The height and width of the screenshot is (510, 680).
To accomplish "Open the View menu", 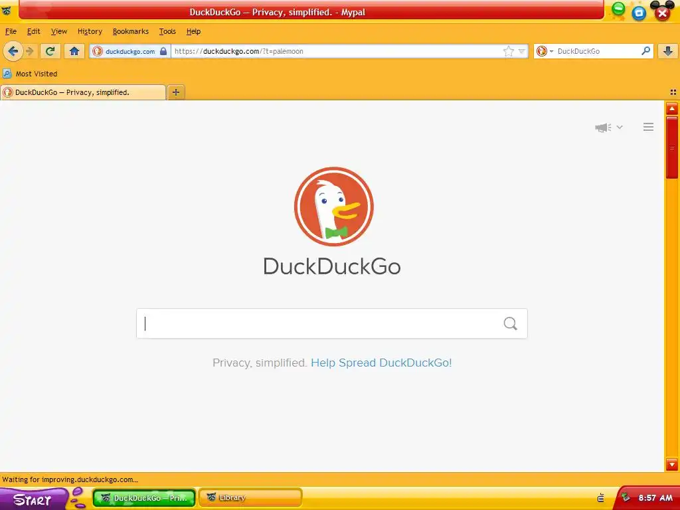I will (x=59, y=31).
